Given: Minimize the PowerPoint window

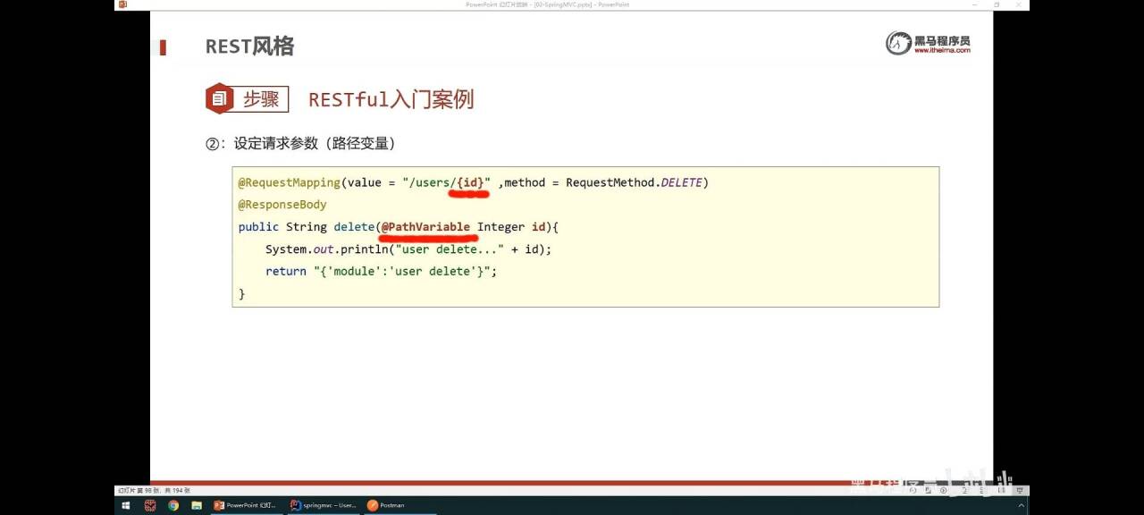Looking at the screenshot, I should pyautogui.click(x=974, y=4).
